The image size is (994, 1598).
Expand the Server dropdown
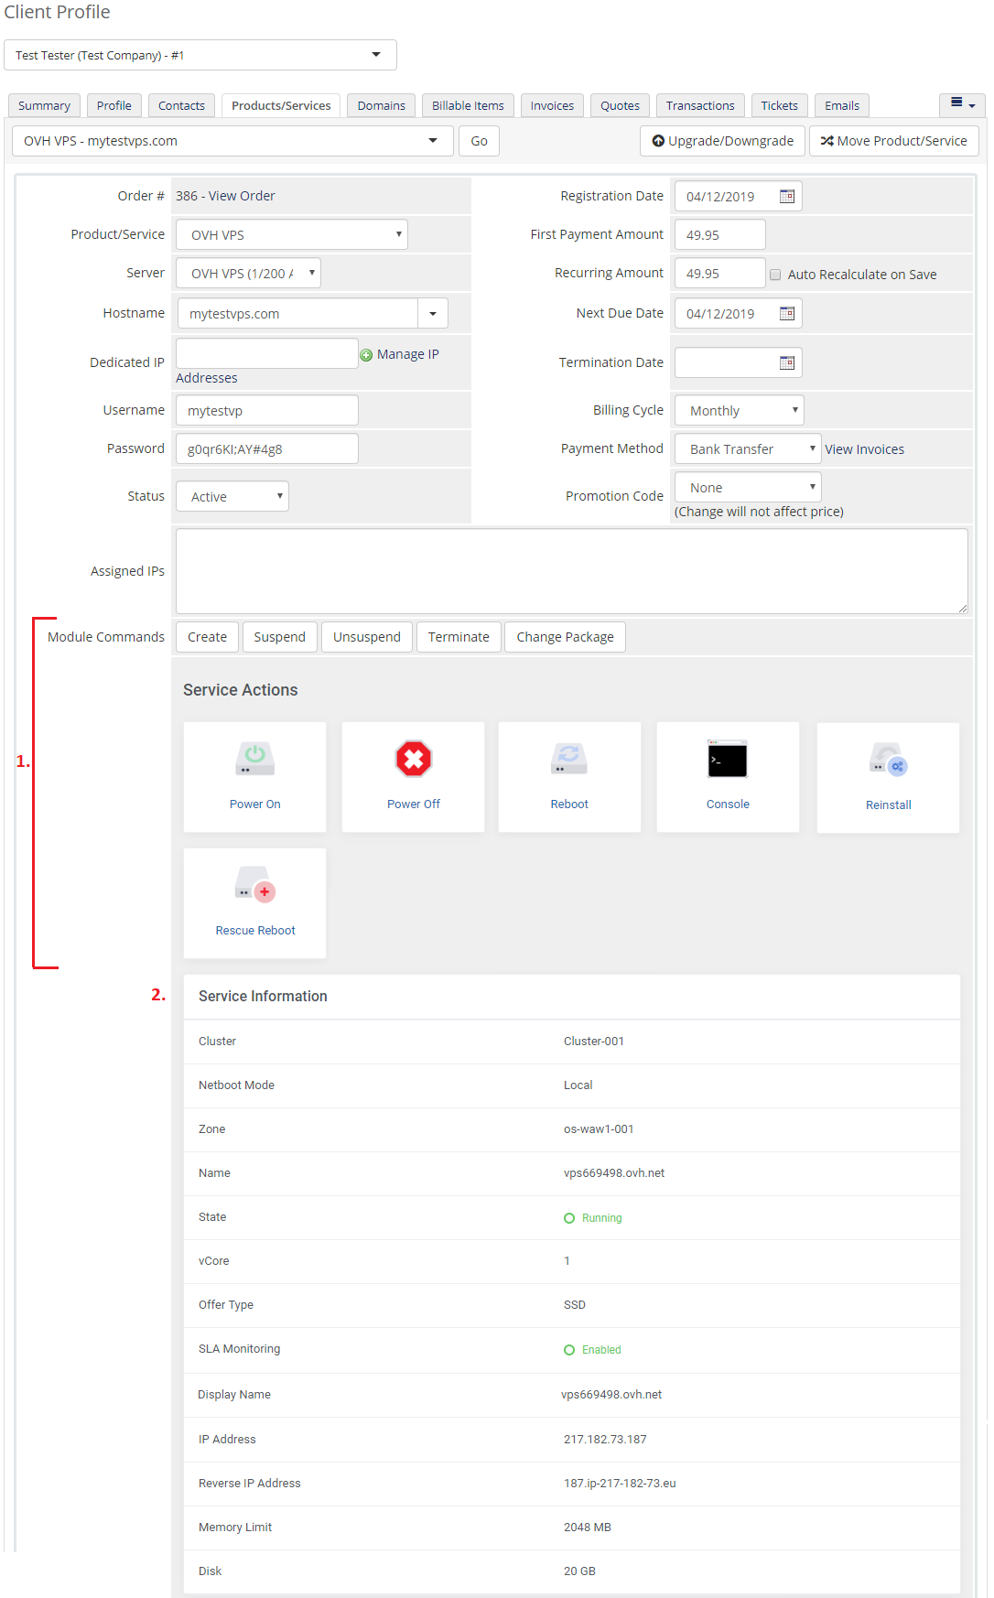248,273
